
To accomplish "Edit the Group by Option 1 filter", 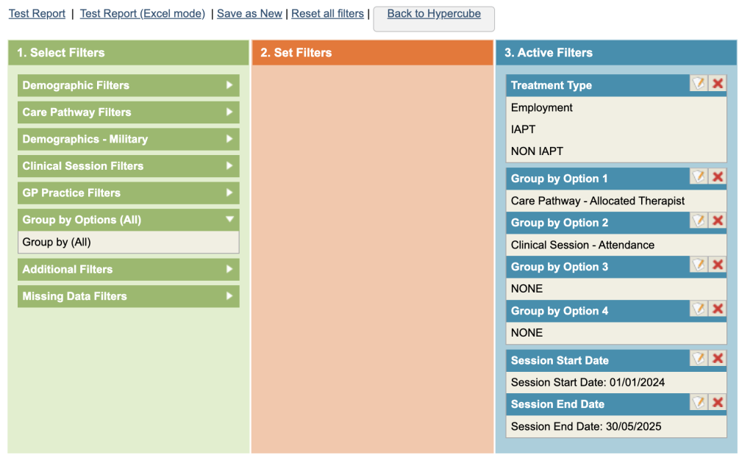I will 699,177.
